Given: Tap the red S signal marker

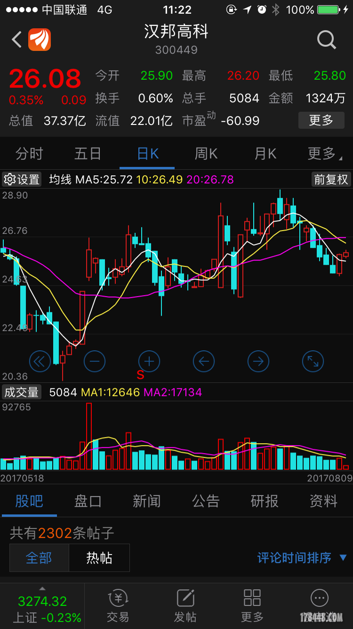Looking at the screenshot, I should (x=140, y=375).
